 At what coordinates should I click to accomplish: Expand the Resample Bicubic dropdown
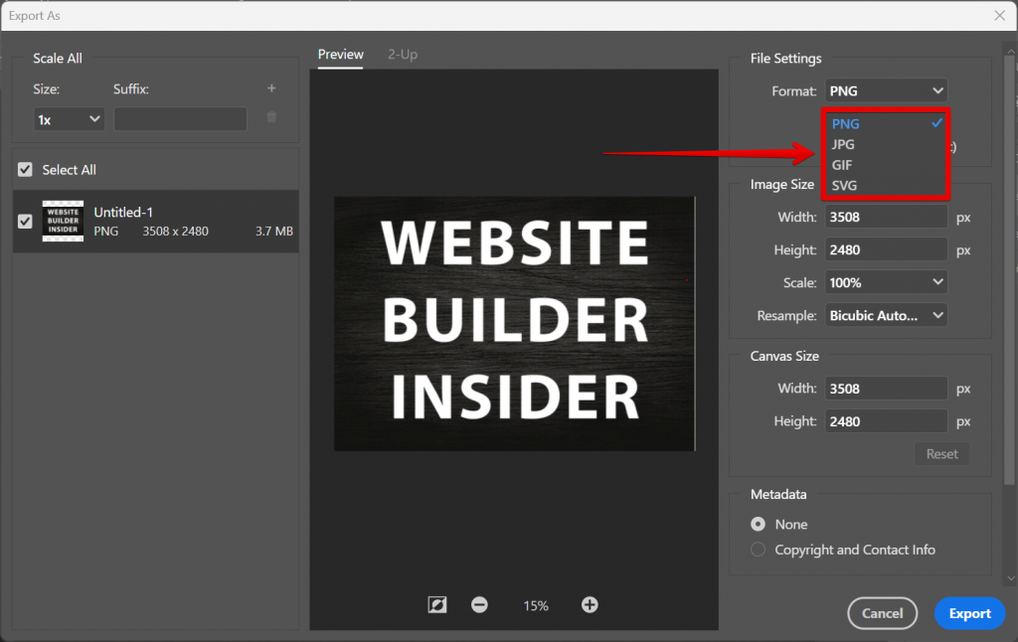[886, 315]
